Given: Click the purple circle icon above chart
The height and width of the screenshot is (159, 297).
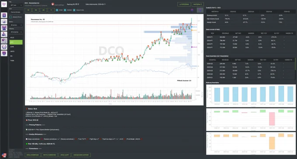Looking at the screenshot, I should point(192,10).
